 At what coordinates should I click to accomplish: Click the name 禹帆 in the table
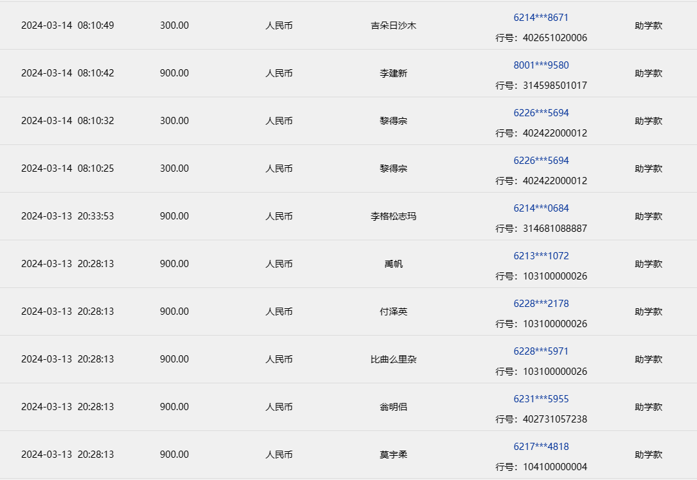click(x=393, y=264)
